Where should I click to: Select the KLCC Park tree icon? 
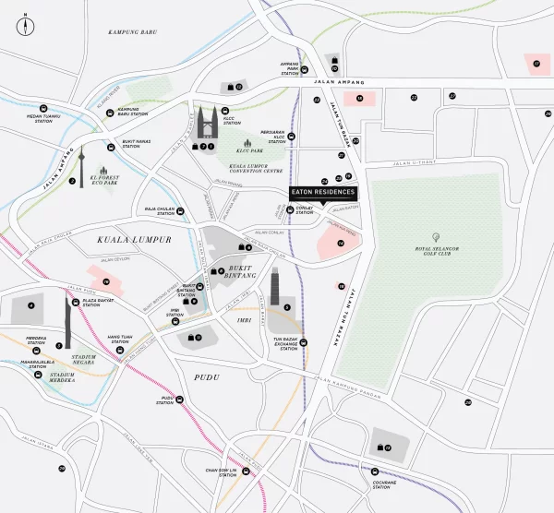[247, 143]
